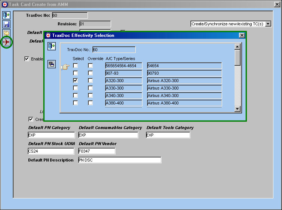
Task: Check Select box for A380-400 row
Action: click(x=75, y=103)
